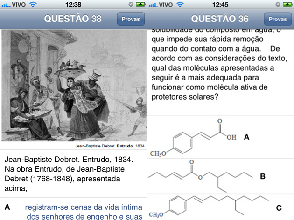The image size is (294, 220).
Task: Tap the question text 'protetores solares?'
Action: tap(185, 97)
